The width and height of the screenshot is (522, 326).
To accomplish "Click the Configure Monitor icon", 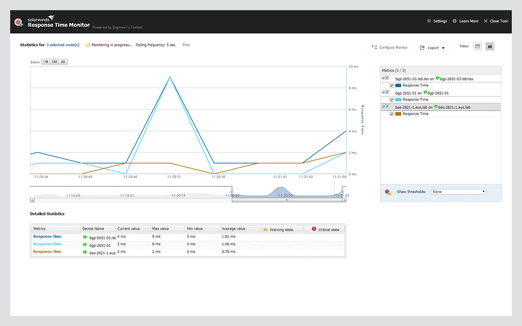I will (374, 47).
